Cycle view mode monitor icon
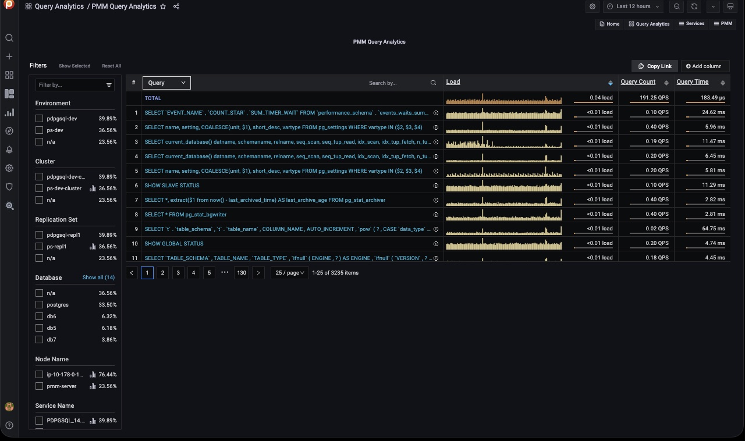This screenshot has width=745, height=441. [x=730, y=6]
